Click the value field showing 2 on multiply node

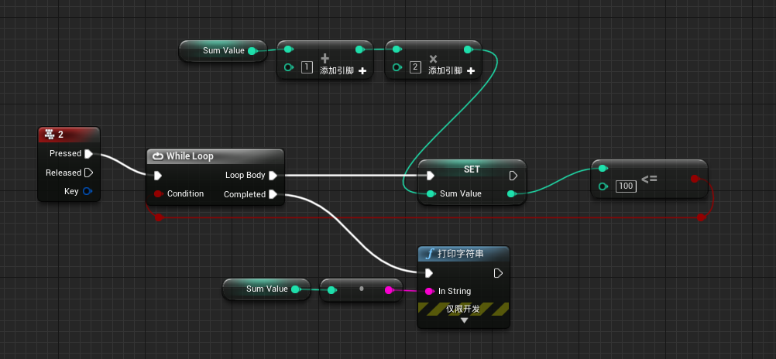(x=415, y=67)
